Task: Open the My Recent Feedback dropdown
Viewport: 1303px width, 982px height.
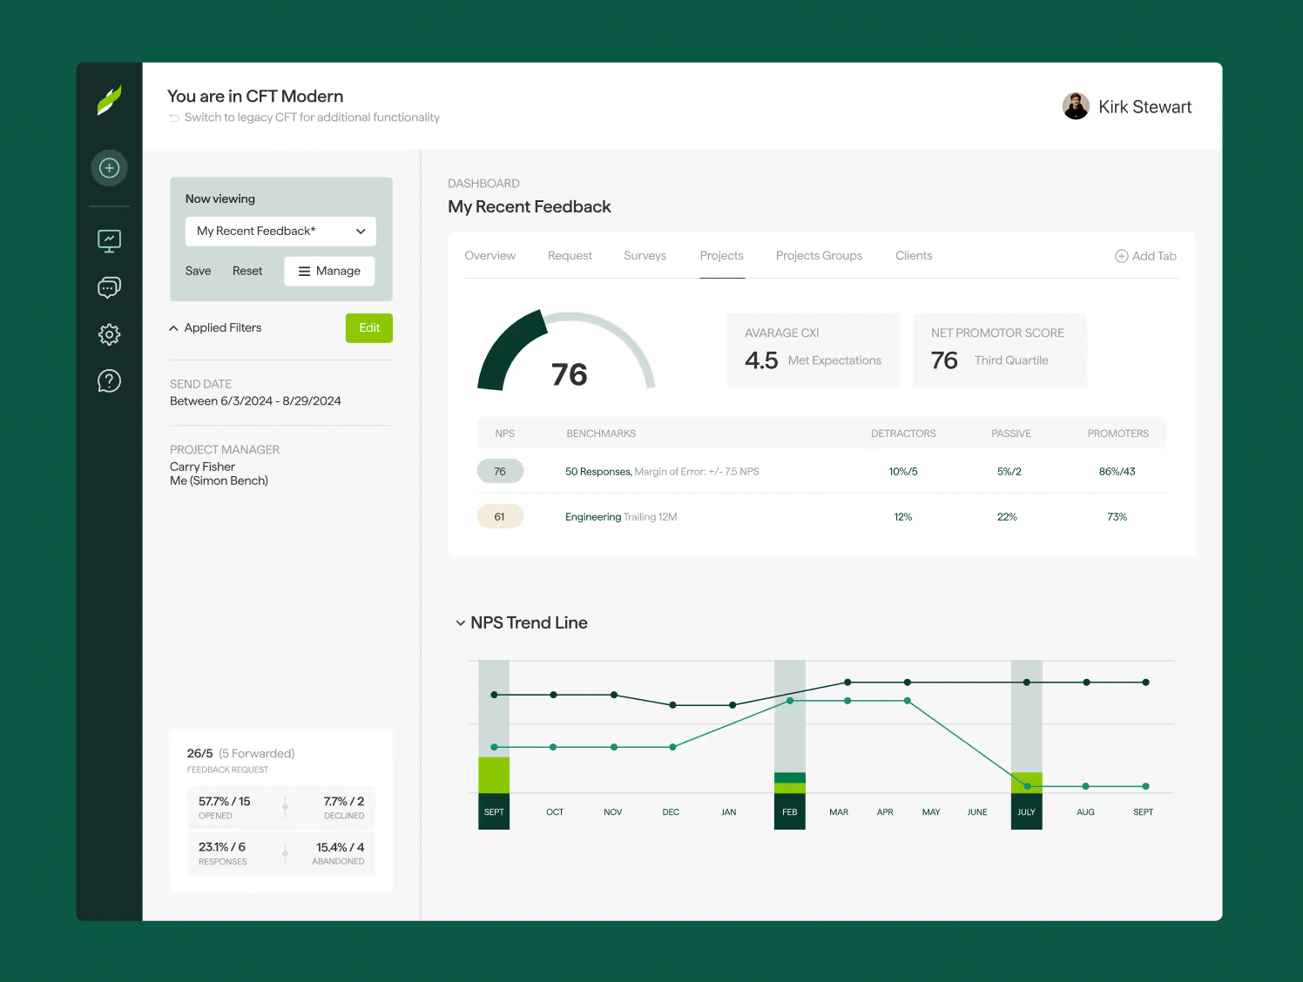Action: (x=280, y=231)
